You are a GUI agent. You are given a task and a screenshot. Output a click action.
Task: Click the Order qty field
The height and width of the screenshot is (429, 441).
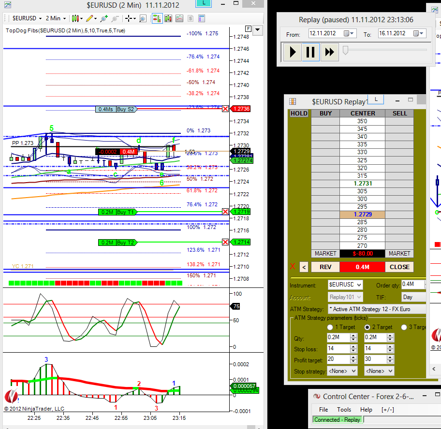click(x=413, y=284)
